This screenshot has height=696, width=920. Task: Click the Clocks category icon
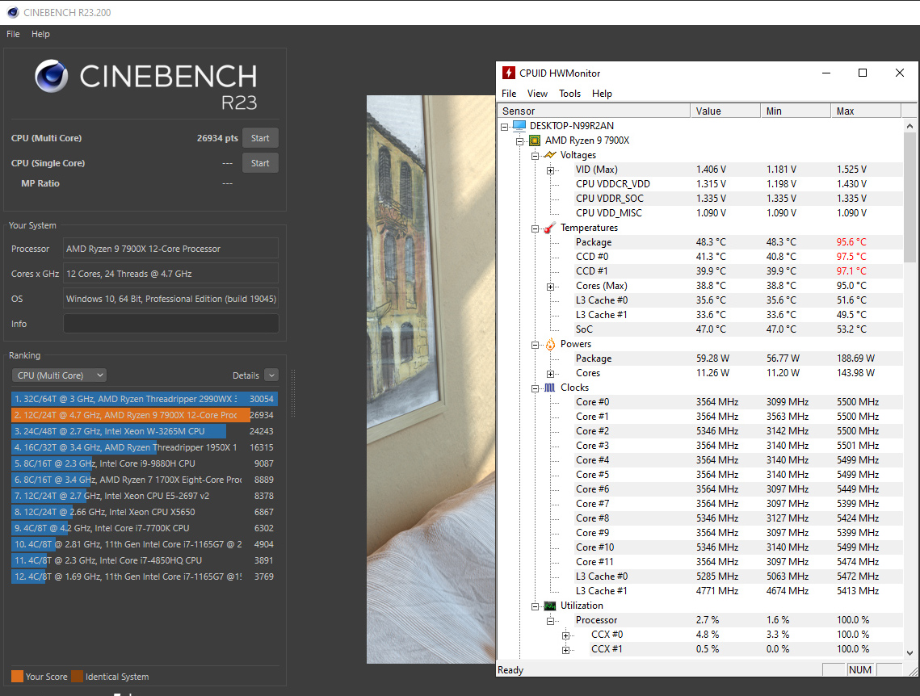tap(550, 388)
